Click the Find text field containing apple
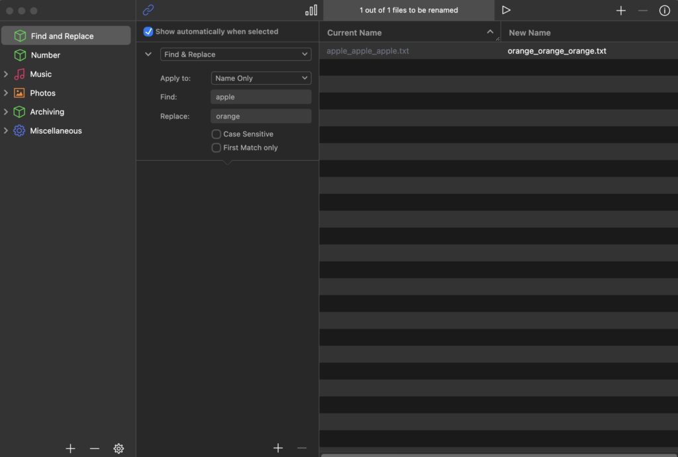Viewport: 678px width, 457px height. tap(261, 97)
